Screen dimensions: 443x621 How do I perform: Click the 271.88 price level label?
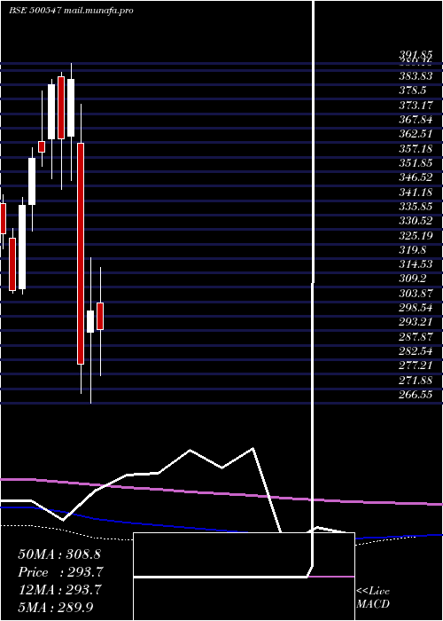click(x=416, y=381)
